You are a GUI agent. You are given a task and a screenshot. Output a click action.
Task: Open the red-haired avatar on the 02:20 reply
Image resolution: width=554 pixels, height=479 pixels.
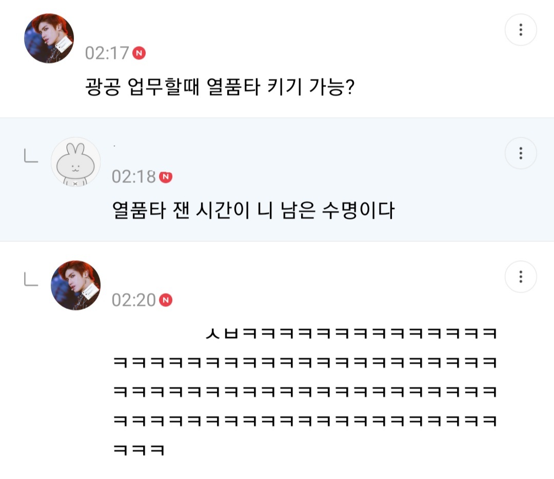pyautogui.click(x=76, y=285)
